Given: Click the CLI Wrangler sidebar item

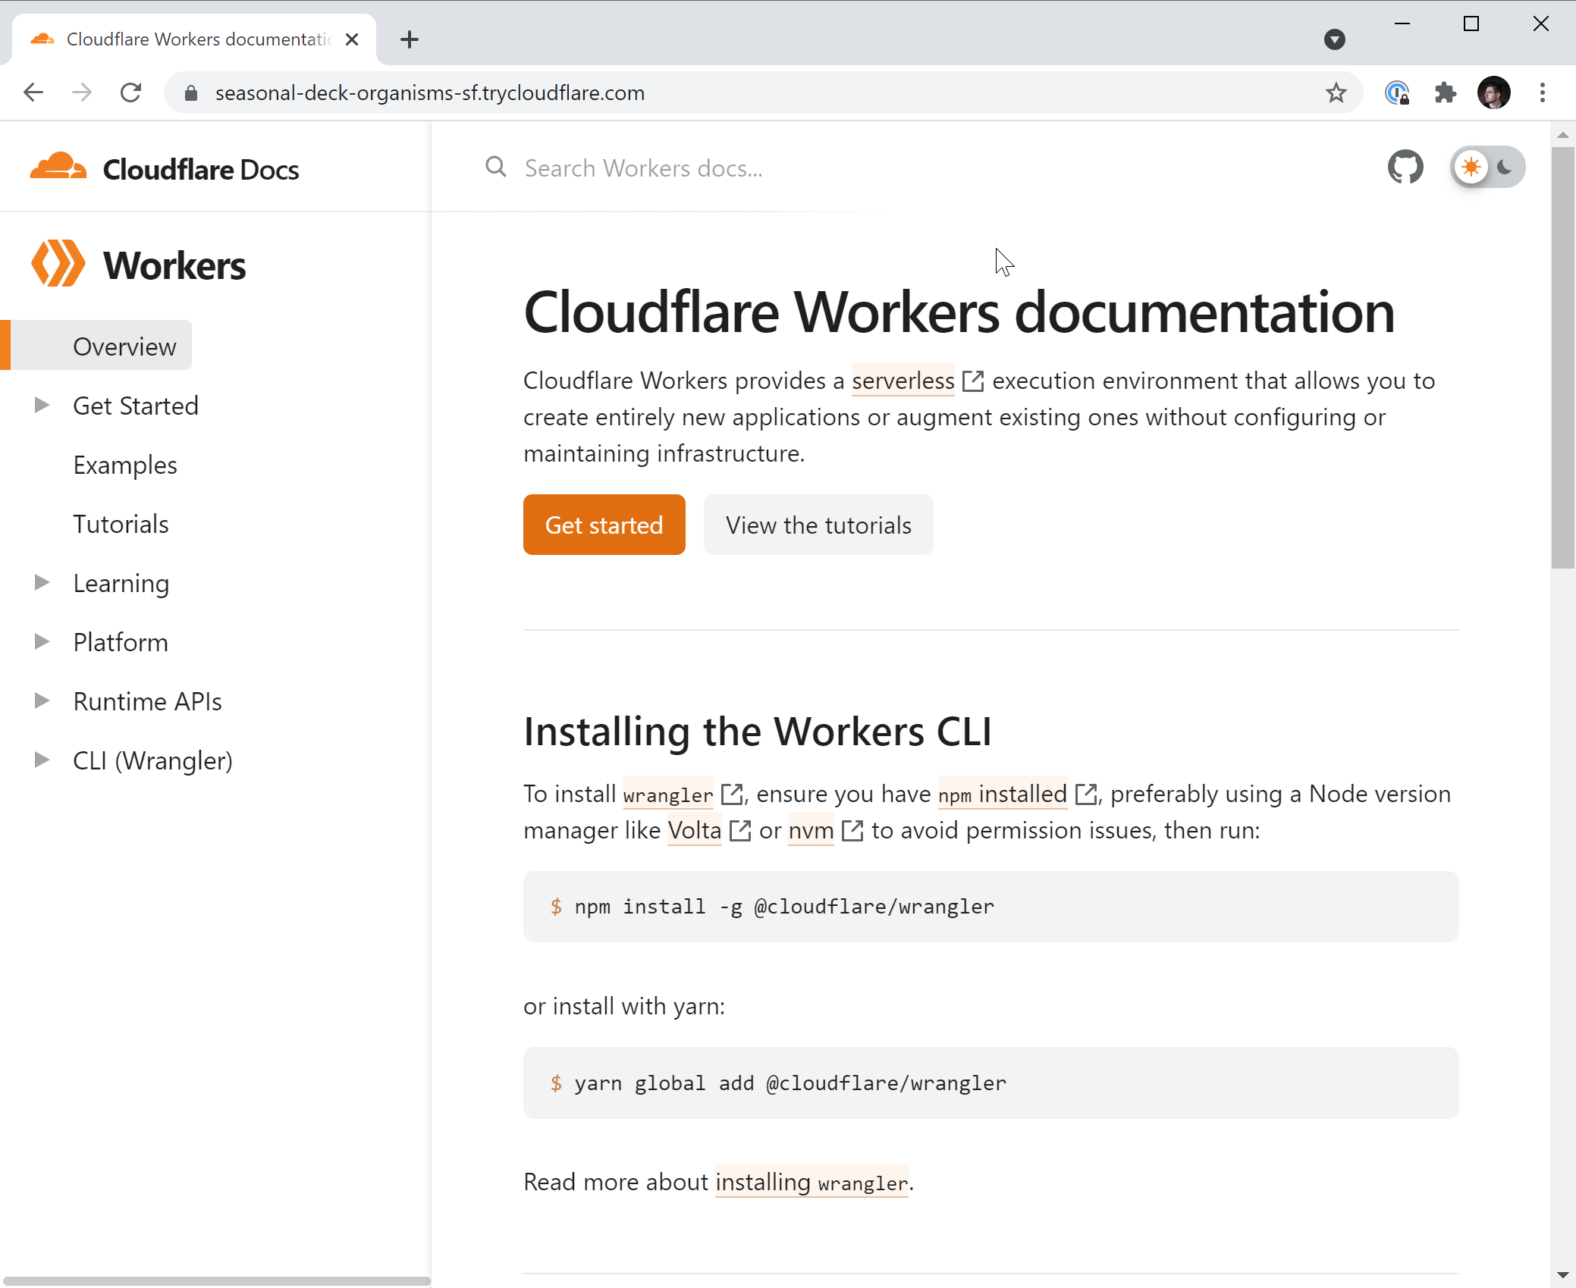Looking at the screenshot, I should [153, 760].
